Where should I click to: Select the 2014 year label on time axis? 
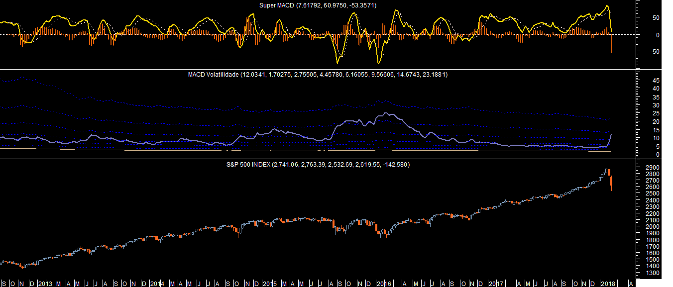pyautogui.click(x=156, y=283)
